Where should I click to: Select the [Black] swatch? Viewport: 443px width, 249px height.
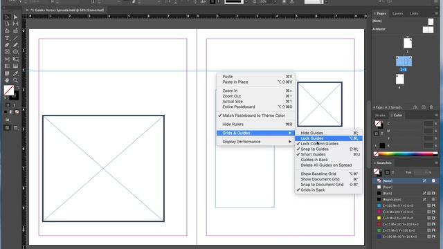pos(406,194)
